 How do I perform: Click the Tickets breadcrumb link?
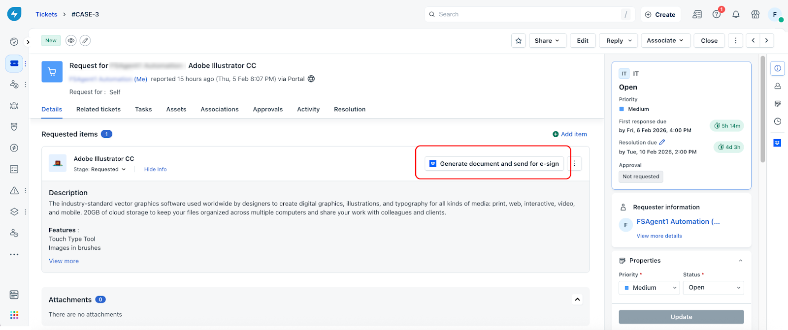46,14
